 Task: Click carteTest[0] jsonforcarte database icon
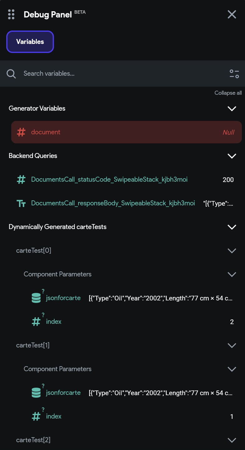point(36,298)
